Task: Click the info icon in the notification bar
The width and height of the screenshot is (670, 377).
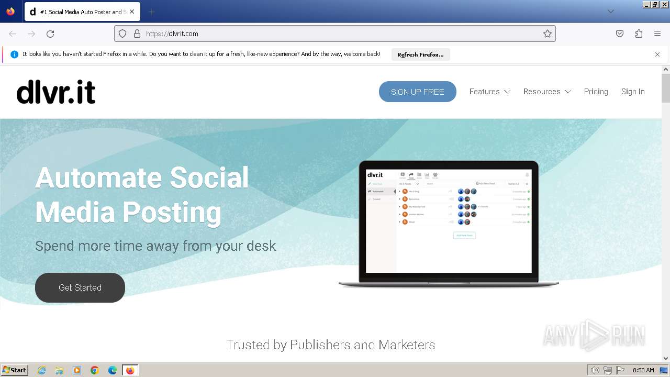Action: [15, 54]
